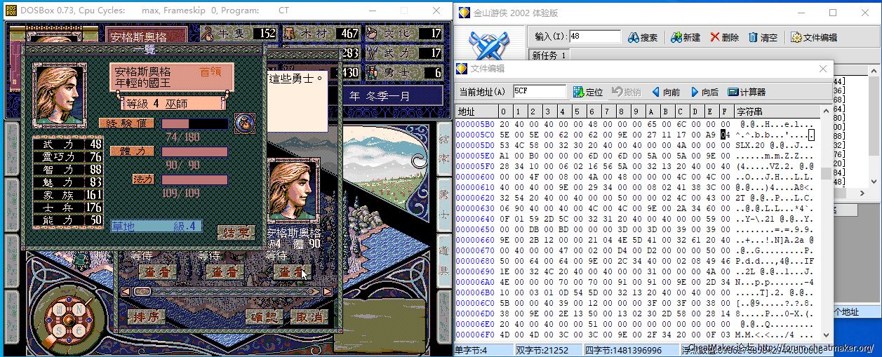Click the 結束 button in the status dialog
Image resolution: width=882 pixels, height=357 pixels.
point(236,232)
